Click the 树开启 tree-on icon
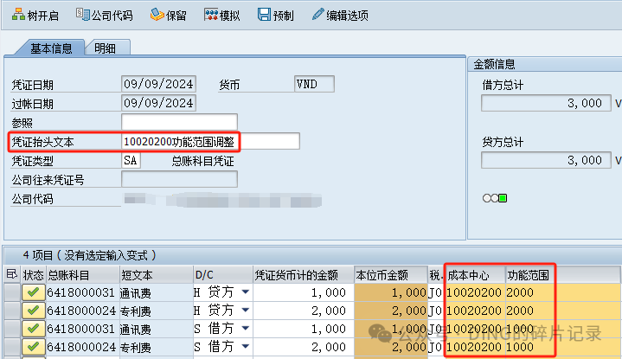Image resolution: width=622 pixels, height=359 pixels. click(x=18, y=15)
